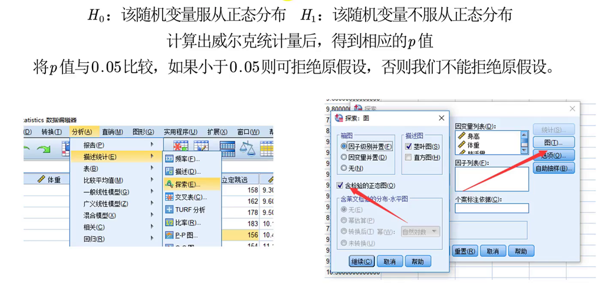The width and height of the screenshot is (608, 284).
Task: Click the 交叉表(C) crosstabs icon
Action: point(169,197)
